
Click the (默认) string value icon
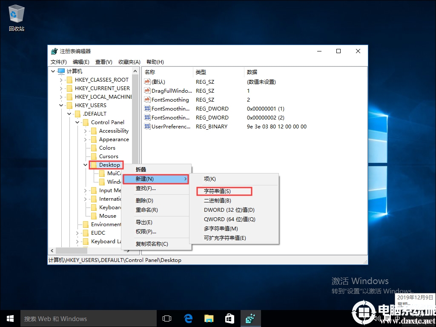pos(147,82)
